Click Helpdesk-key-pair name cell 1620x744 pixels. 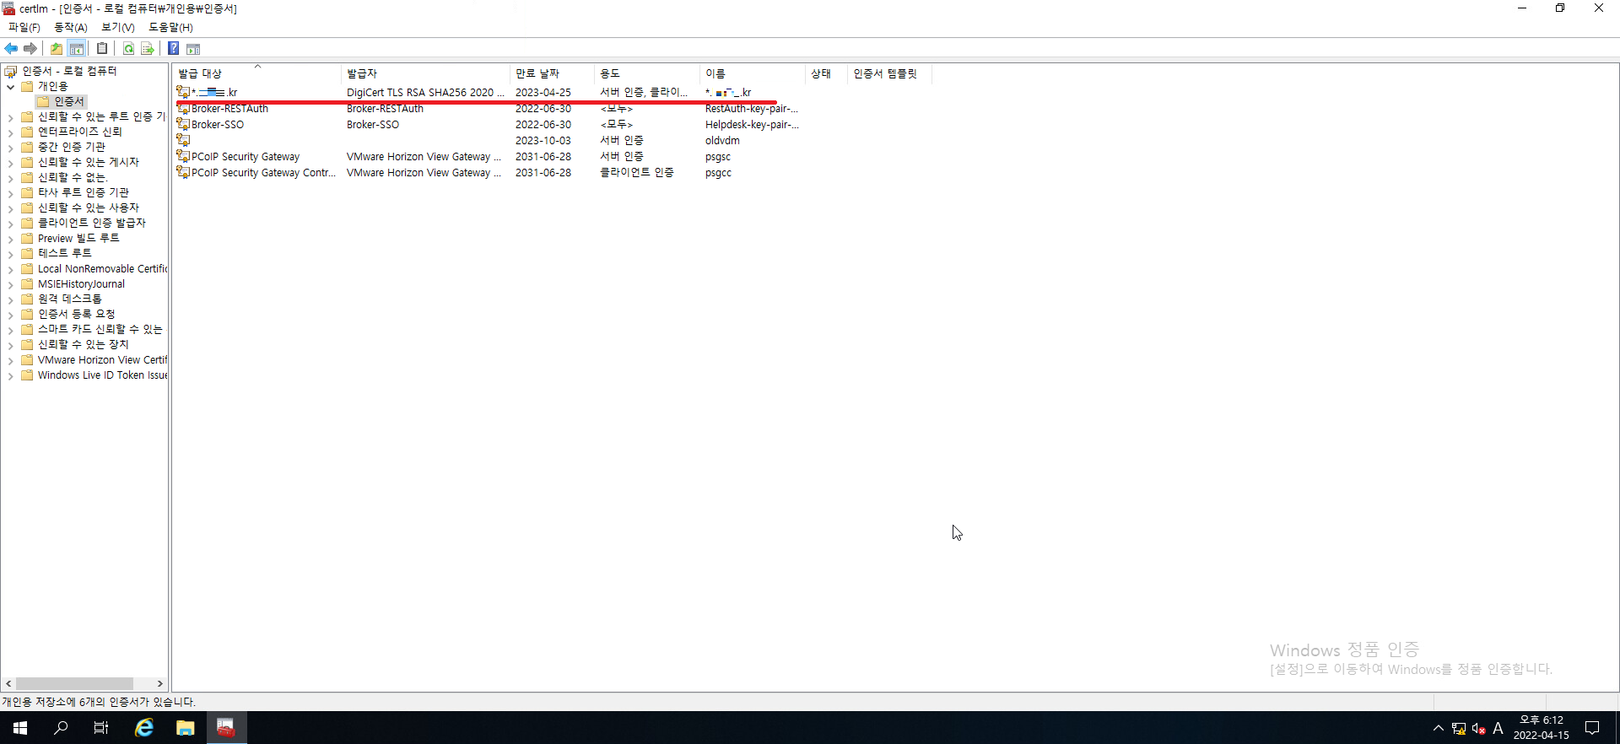coord(752,124)
